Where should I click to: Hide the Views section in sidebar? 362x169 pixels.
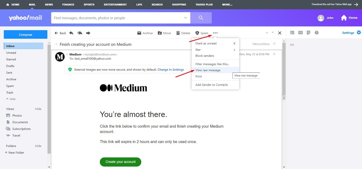pos(38,109)
